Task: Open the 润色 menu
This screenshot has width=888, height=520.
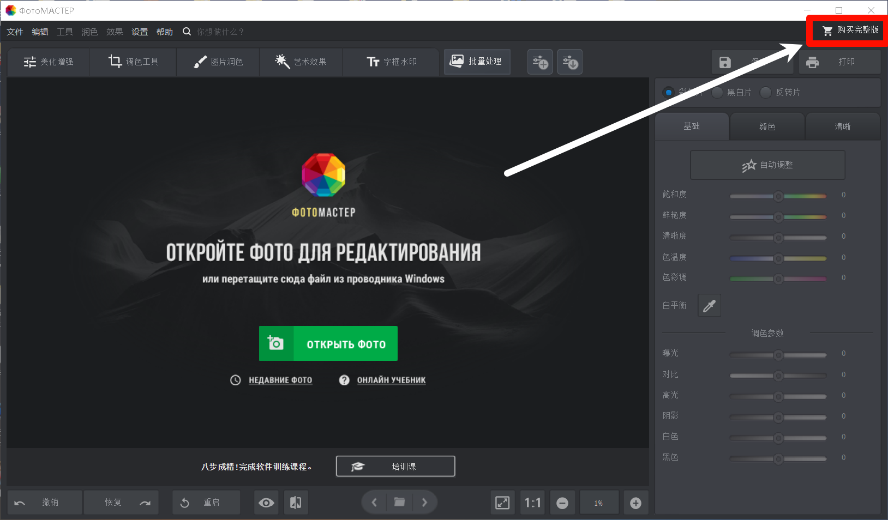Action: pyautogui.click(x=89, y=32)
